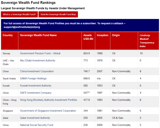Image resolution: width=160 pixels, height=128 pixels.
Task: Click inception year 1993
Action: click(99, 100)
